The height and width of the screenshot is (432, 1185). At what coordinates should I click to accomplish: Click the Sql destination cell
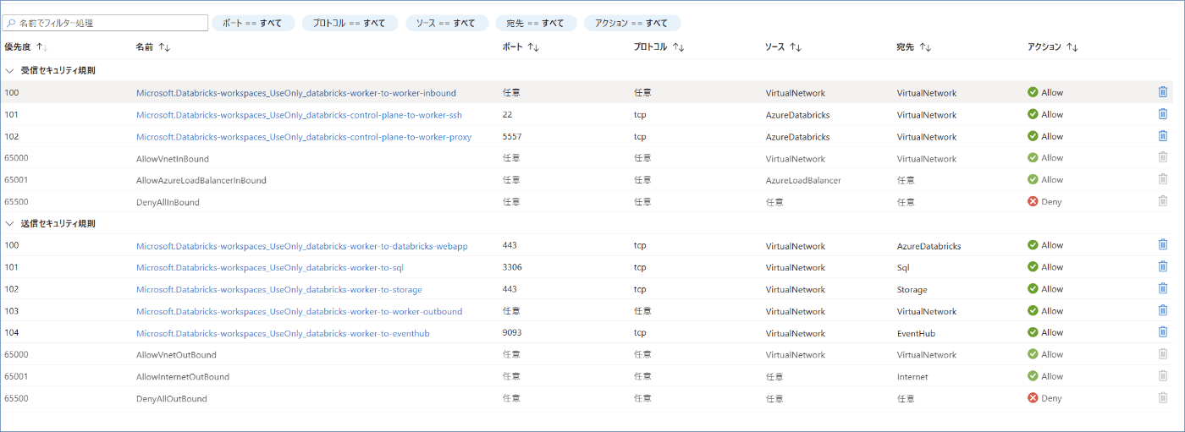point(904,268)
